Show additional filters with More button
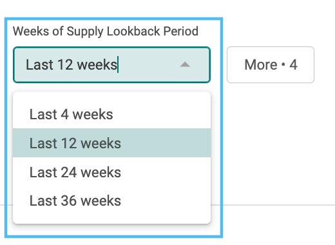The height and width of the screenshot is (245, 335). (x=271, y=64)
